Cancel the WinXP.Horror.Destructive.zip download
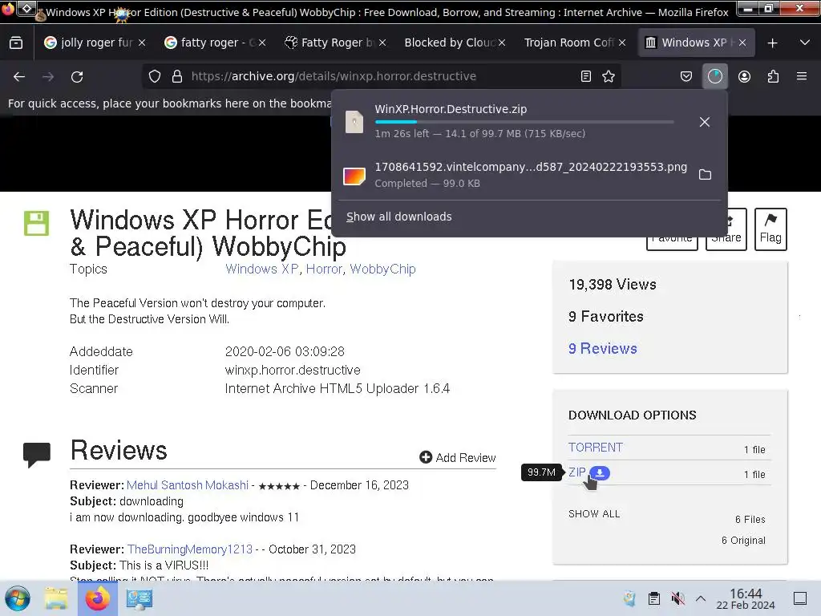 pyautogui.click(x=705, y=122)
